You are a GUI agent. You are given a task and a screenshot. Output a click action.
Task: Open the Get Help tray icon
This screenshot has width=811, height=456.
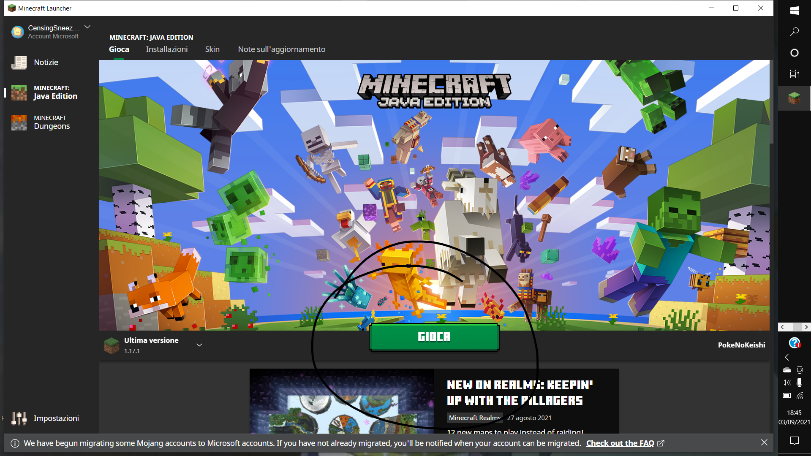point(794,343)
